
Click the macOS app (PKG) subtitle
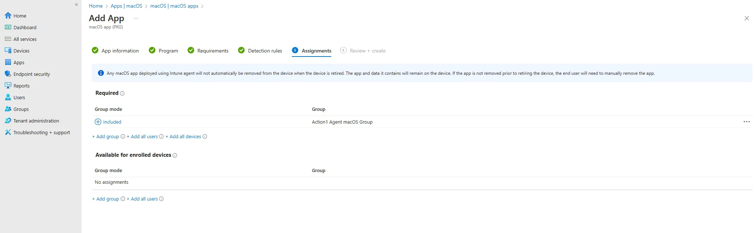click(x=106, y=27)
